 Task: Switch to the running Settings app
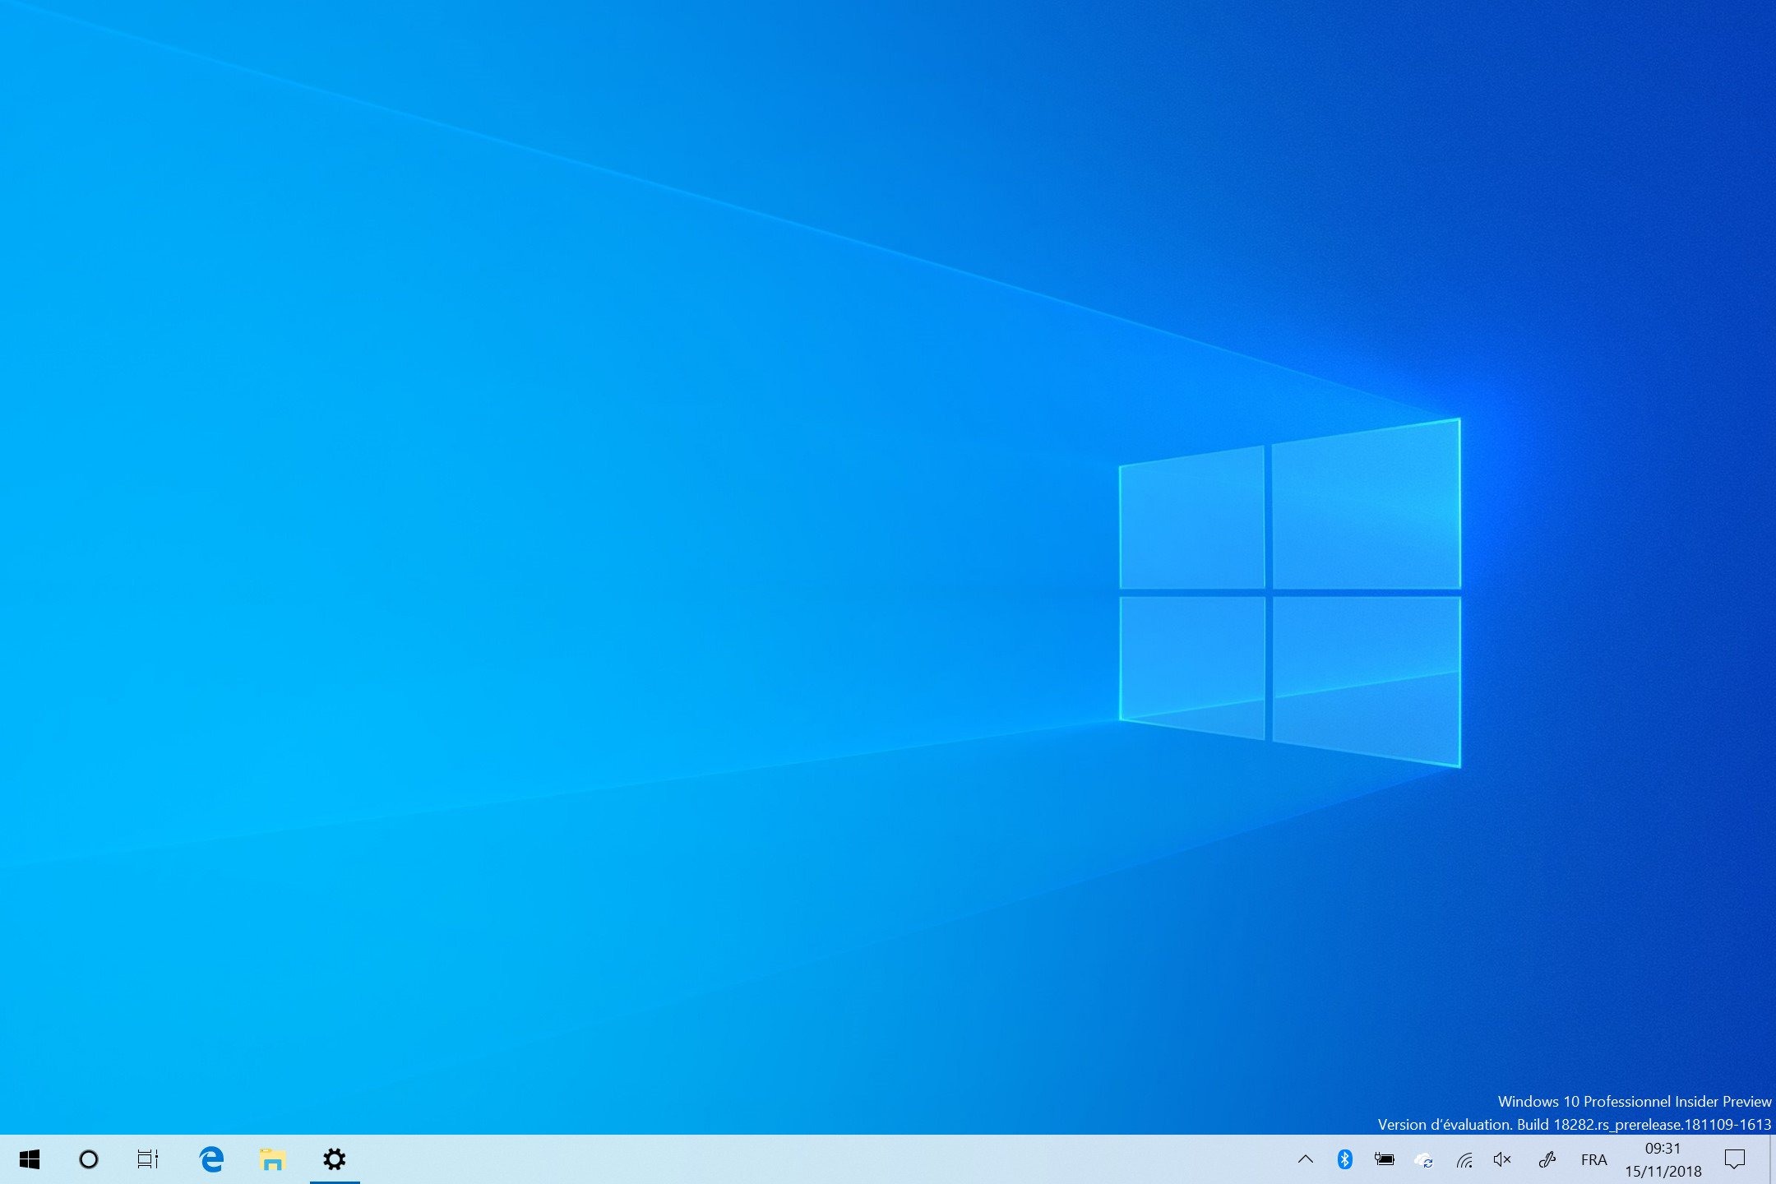click(334, 1159)
